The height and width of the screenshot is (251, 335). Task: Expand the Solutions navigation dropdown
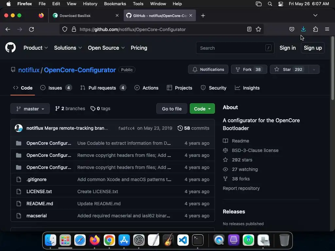68,48
